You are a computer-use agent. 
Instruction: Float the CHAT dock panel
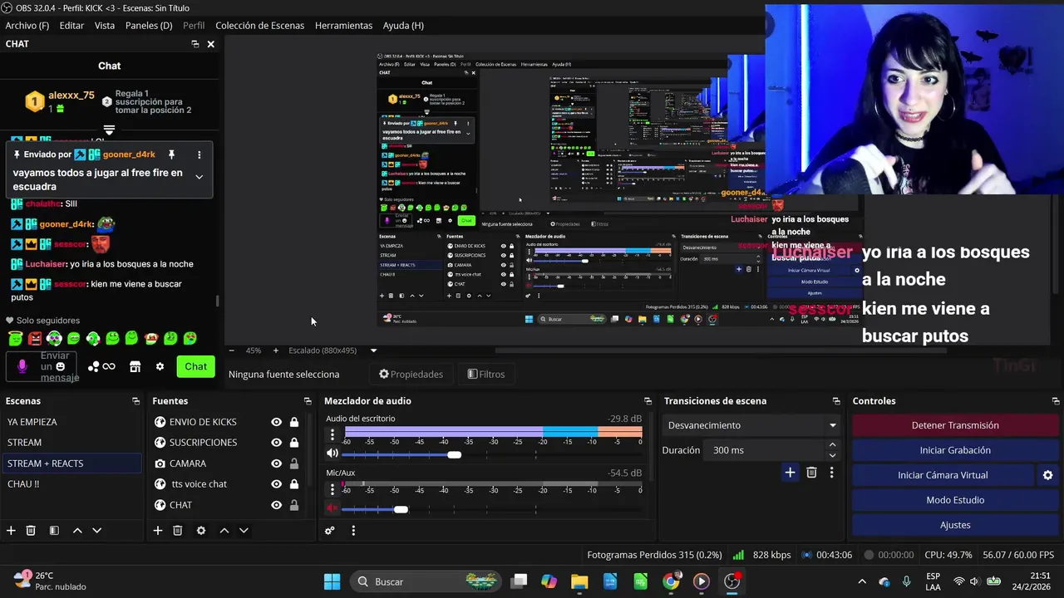[195, 44]
